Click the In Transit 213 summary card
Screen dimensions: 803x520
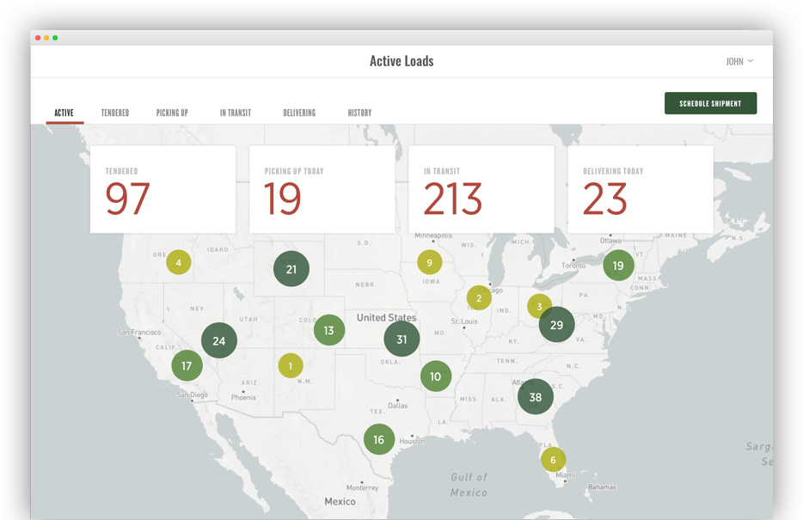tap(481, 189)
